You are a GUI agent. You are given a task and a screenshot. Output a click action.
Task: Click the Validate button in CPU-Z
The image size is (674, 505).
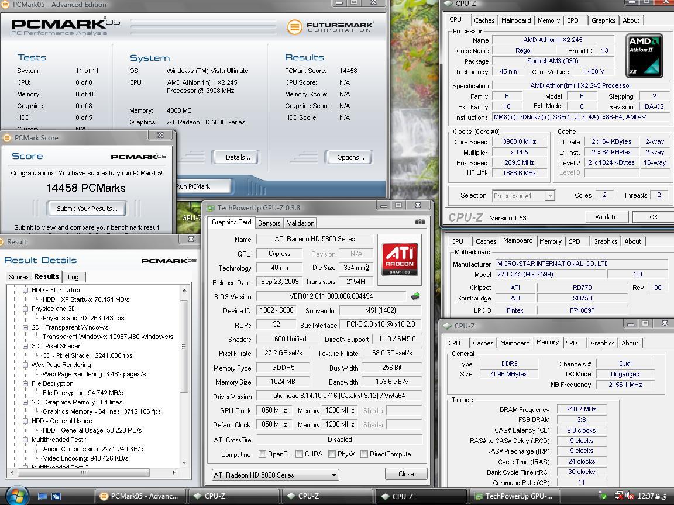(606, 217)
